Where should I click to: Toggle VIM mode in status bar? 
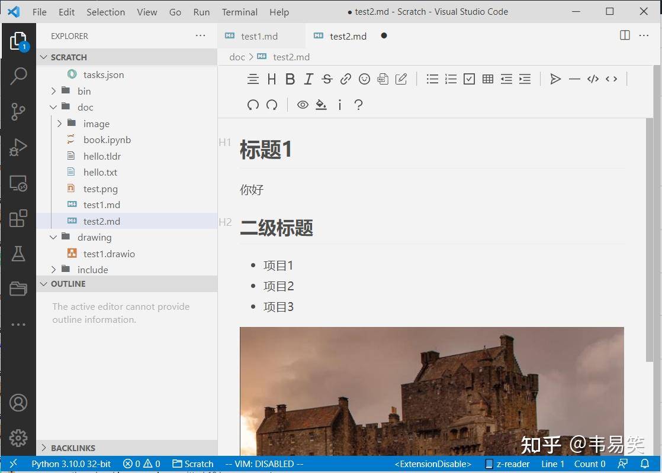264,464
